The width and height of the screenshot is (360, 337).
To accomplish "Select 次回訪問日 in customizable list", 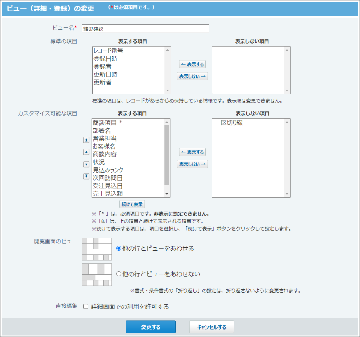I will pyautogui.click(x=128, y=178).
